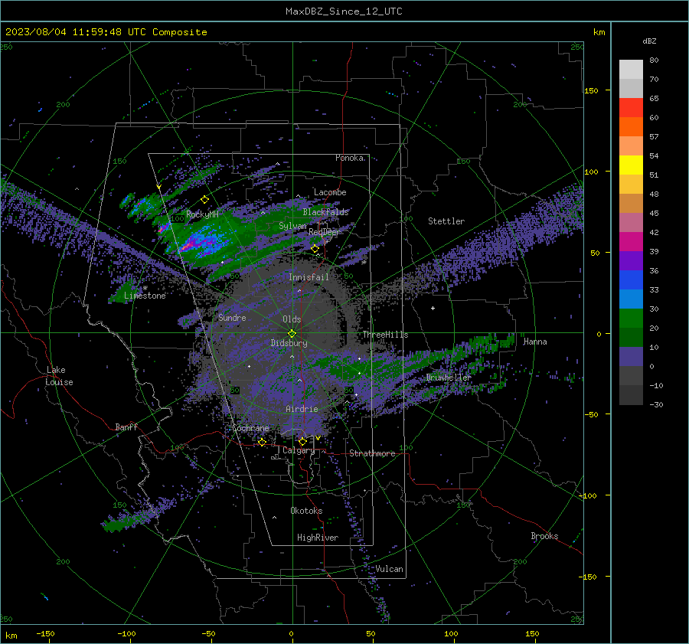Click the MaxDBZ_Since_12_UTC title
The width and height of the screenshot is (689, 644).
click(x=344, y=11)
